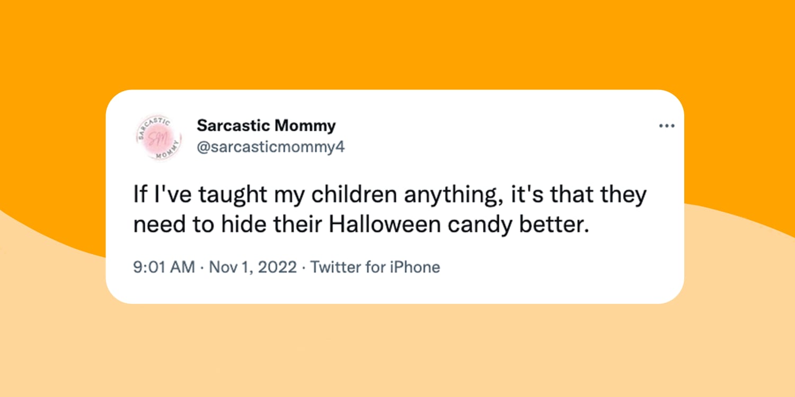Open the Sarcastic Mommy display name link

coord(266,126)
